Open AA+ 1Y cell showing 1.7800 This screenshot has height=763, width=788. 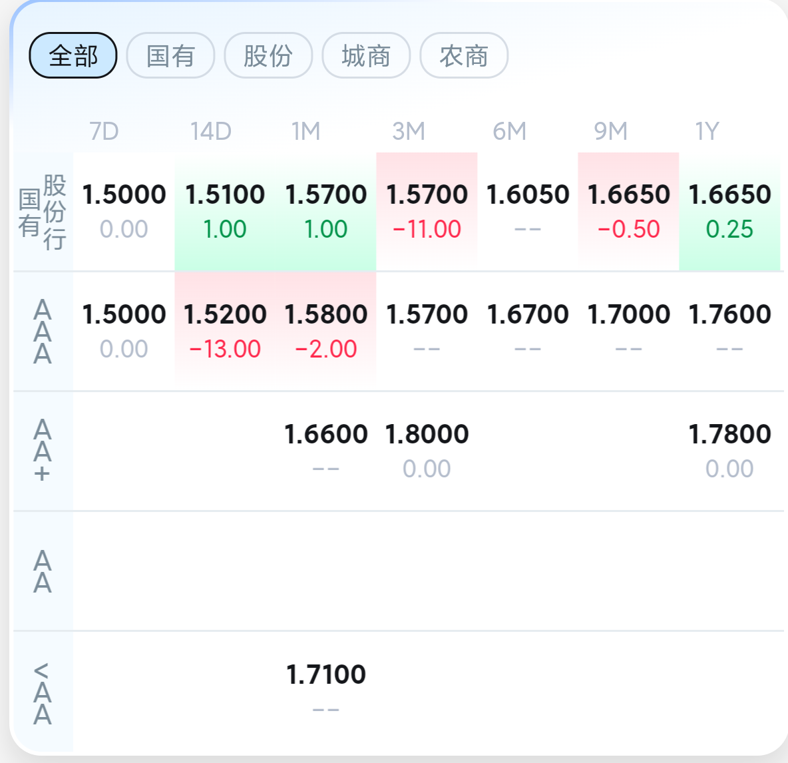click(729, 451)
